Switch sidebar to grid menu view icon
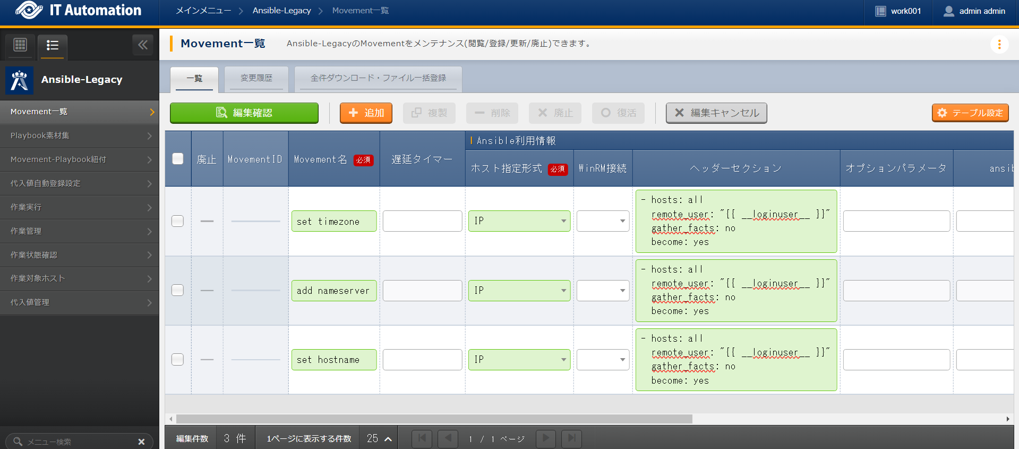 point(20,45)
